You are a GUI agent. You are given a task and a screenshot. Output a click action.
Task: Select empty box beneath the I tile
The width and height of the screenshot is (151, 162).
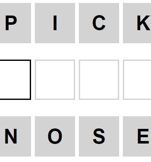coord(55,80)
